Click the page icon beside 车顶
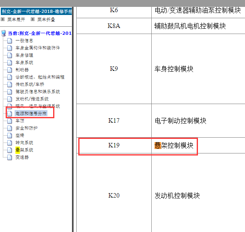245x232 pixels. [x=10, y=121]
